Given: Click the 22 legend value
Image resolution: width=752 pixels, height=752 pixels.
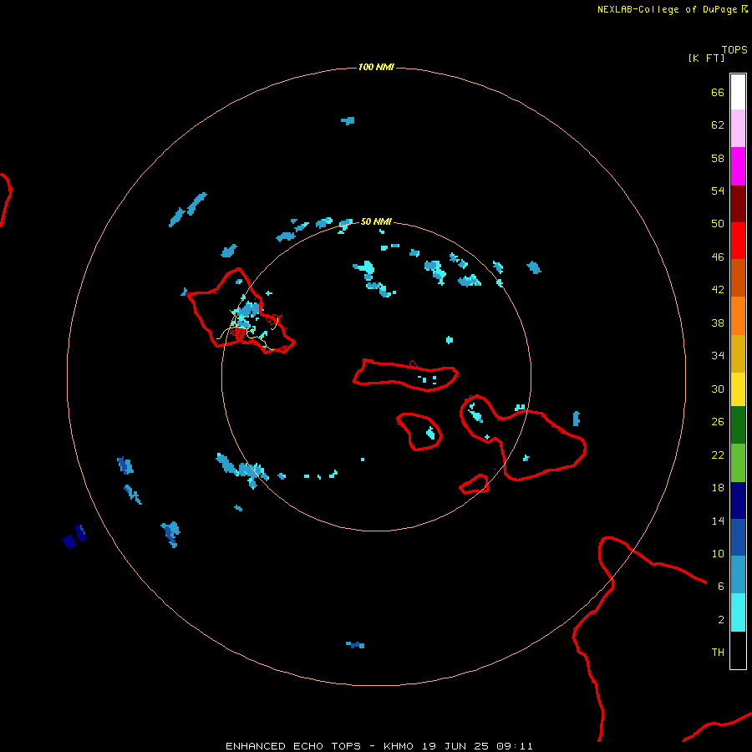Looking at the screenshot, I should click(x=718, y=455).
